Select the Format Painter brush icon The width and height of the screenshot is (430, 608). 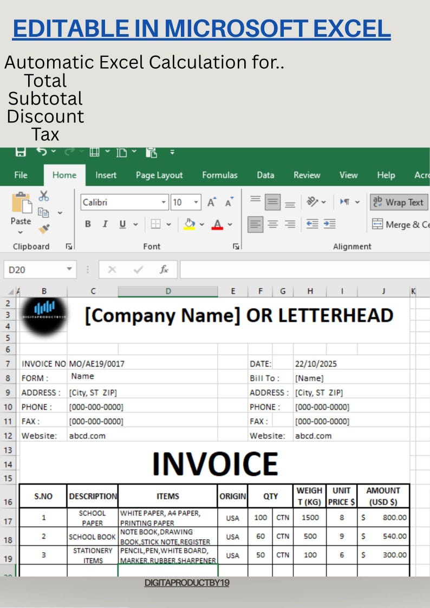tap(44, 229)
